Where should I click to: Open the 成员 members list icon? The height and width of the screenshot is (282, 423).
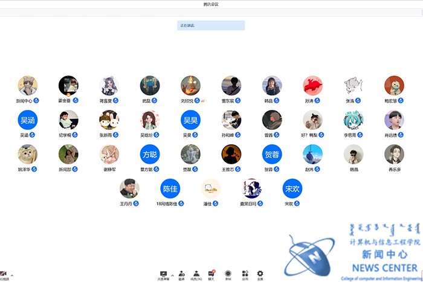tap(196, 274)
